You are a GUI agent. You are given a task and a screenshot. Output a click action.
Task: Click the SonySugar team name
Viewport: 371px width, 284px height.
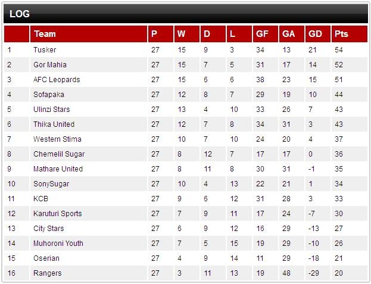pyautogui.click(x=51, y=184)
